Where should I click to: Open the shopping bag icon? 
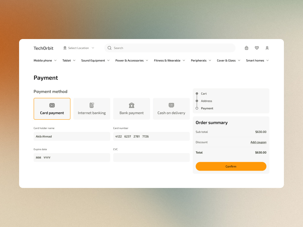click(x=246, y=48)
